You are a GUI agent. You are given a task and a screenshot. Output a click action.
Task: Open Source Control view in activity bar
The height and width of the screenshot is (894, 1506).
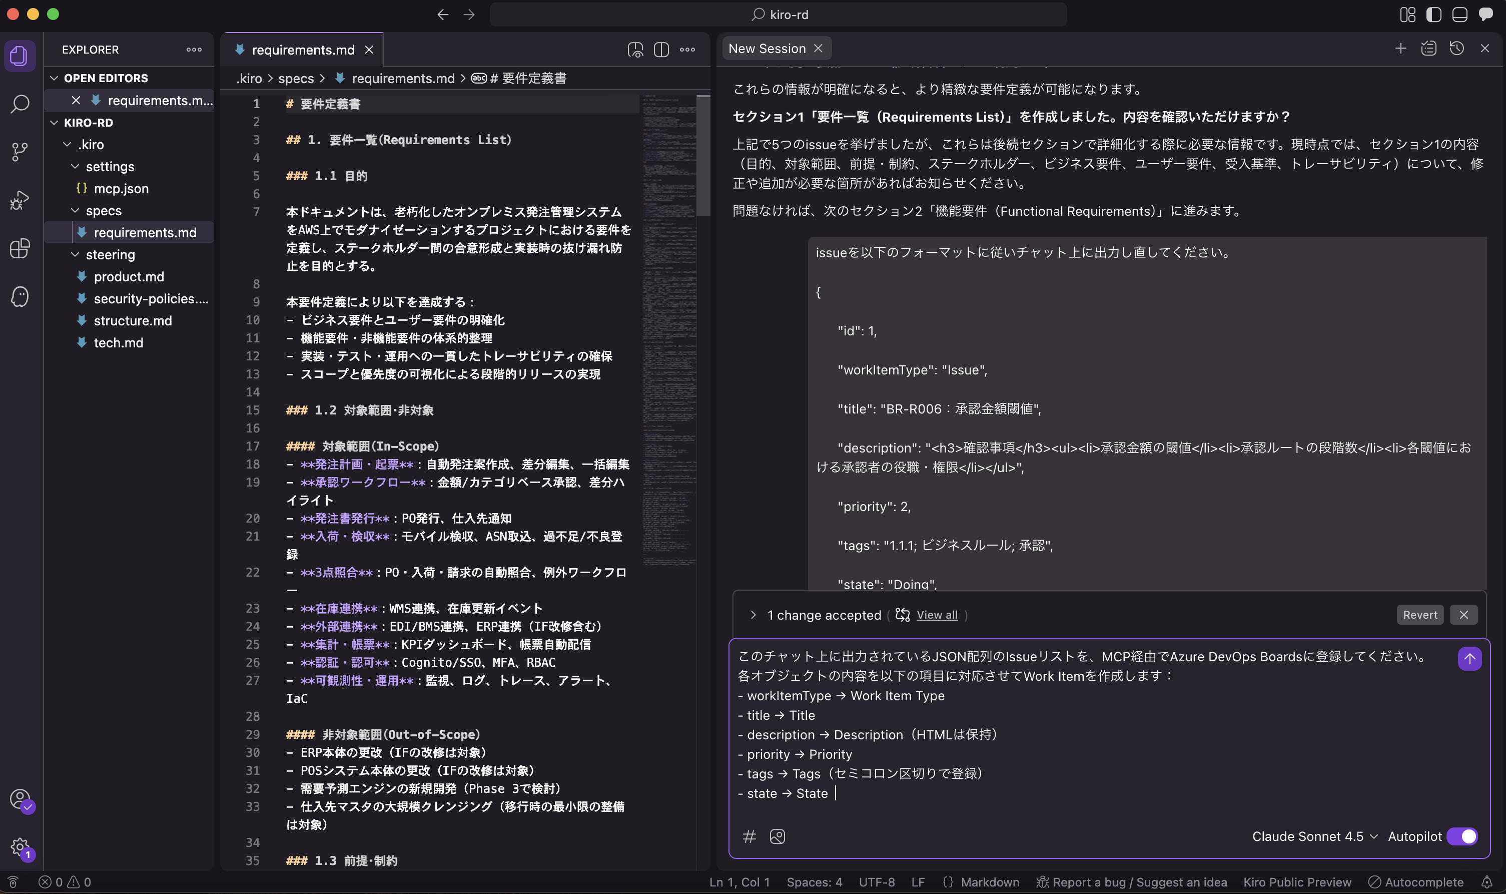click(x=20, y=151)
